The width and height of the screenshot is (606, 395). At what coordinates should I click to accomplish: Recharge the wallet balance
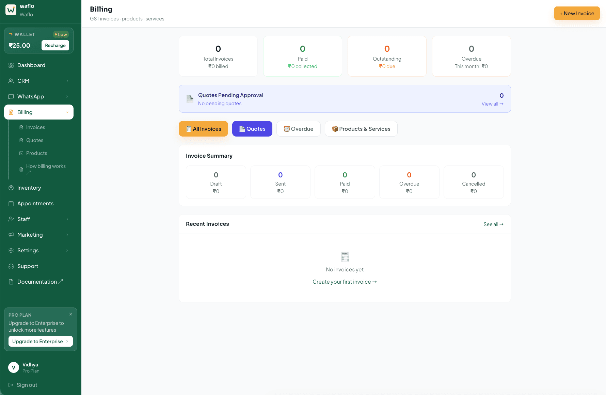(55, 45)
